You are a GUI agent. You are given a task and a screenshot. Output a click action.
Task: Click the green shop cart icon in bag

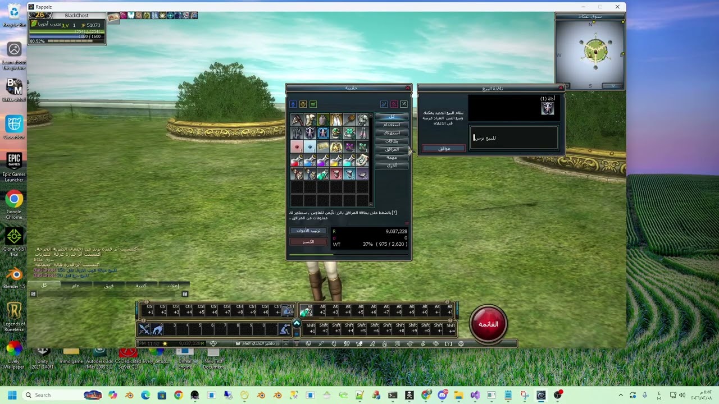click(x=313, y=104)
